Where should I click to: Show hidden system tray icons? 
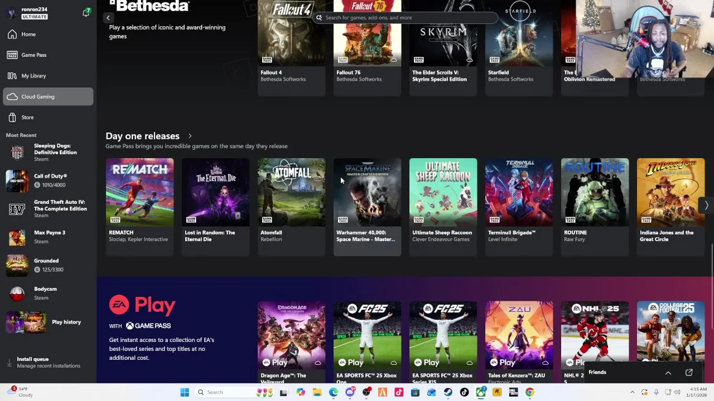click(633, 392)
